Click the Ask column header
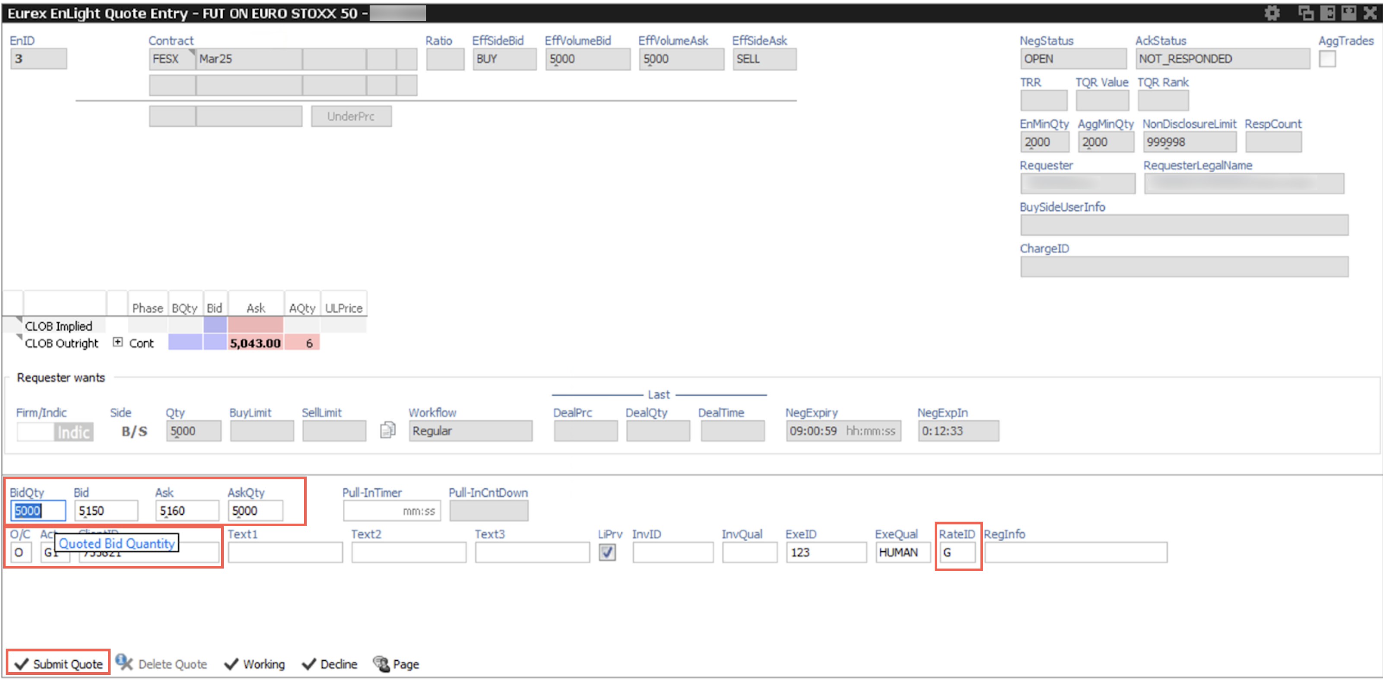Screen dimensions: 1383x680 coord(256,308)
